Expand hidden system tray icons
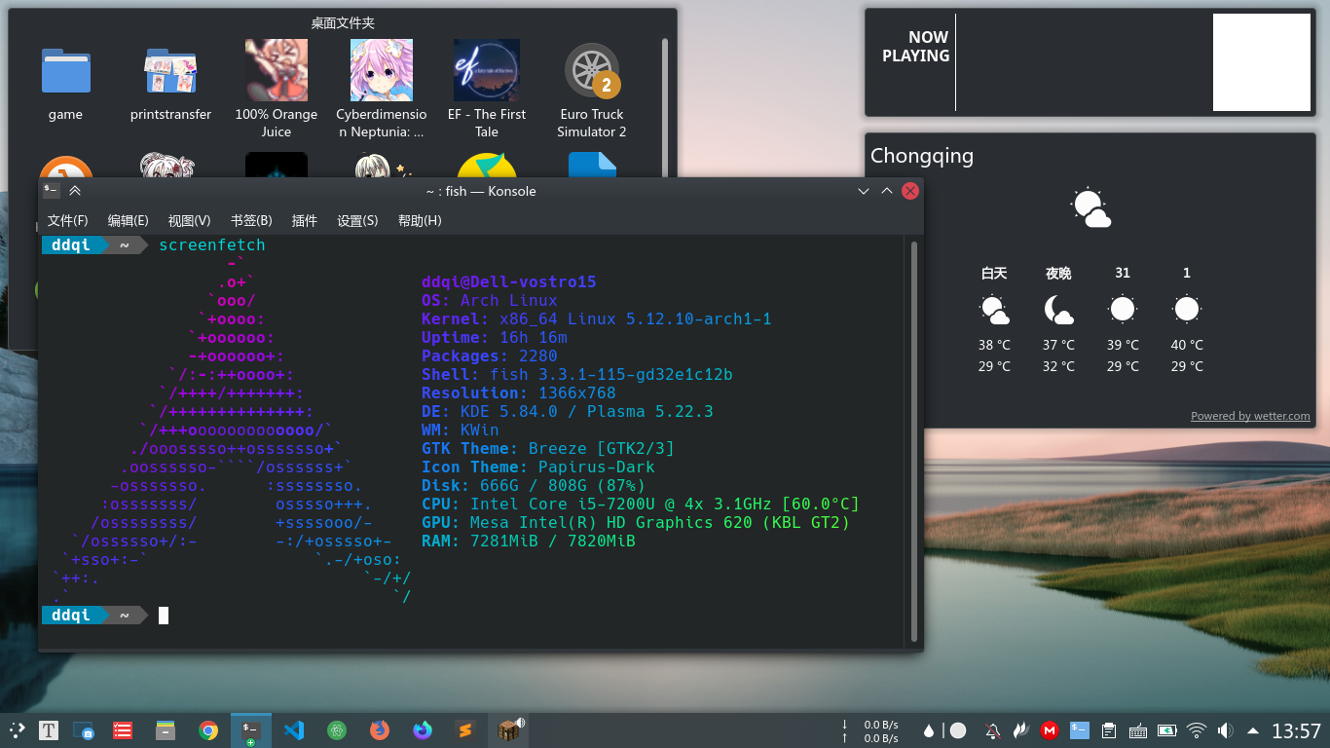The width and height of the screenshot is (1330, 748). pos(1252,730)
